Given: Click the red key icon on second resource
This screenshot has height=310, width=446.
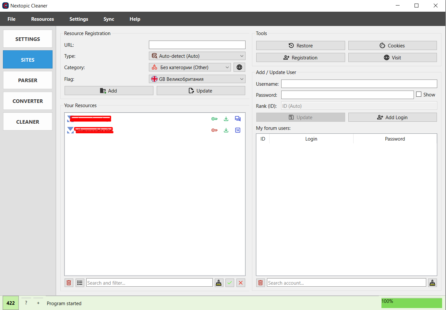Looking at the screenshot, I should [214, 130].
